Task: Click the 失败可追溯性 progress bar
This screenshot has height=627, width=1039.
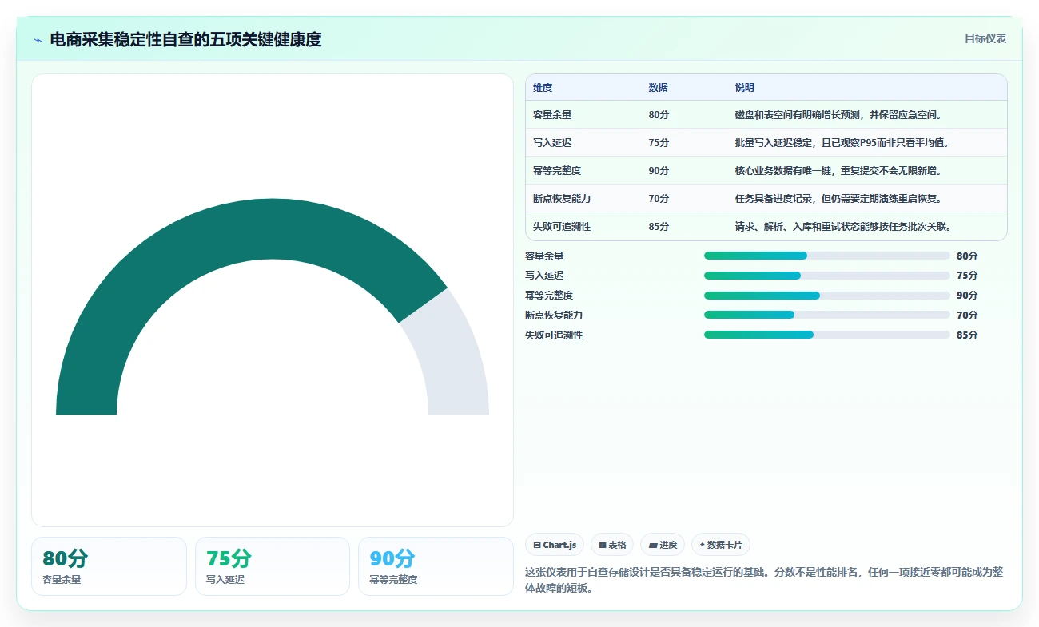Action: pyautogui.click(x=826, y=335)
